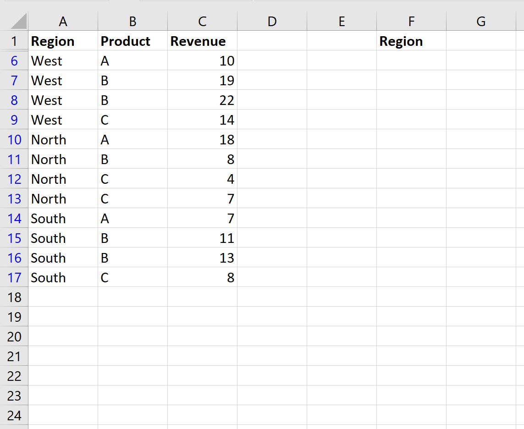
Task: Select revenue 8 in row 11
Action: (202, 159)
